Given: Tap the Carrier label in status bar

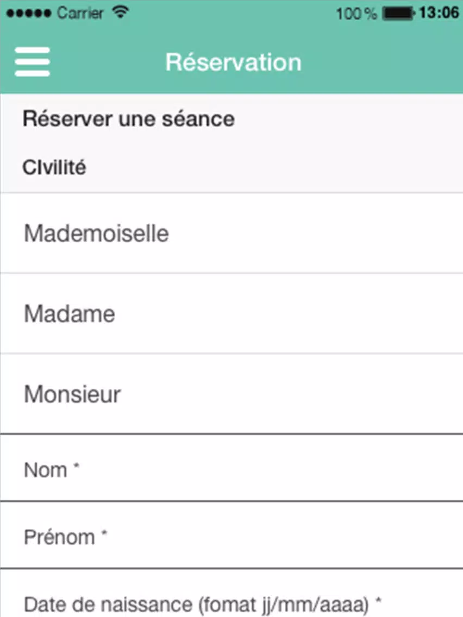Looking at the screenshot, I should coord(80,13).
